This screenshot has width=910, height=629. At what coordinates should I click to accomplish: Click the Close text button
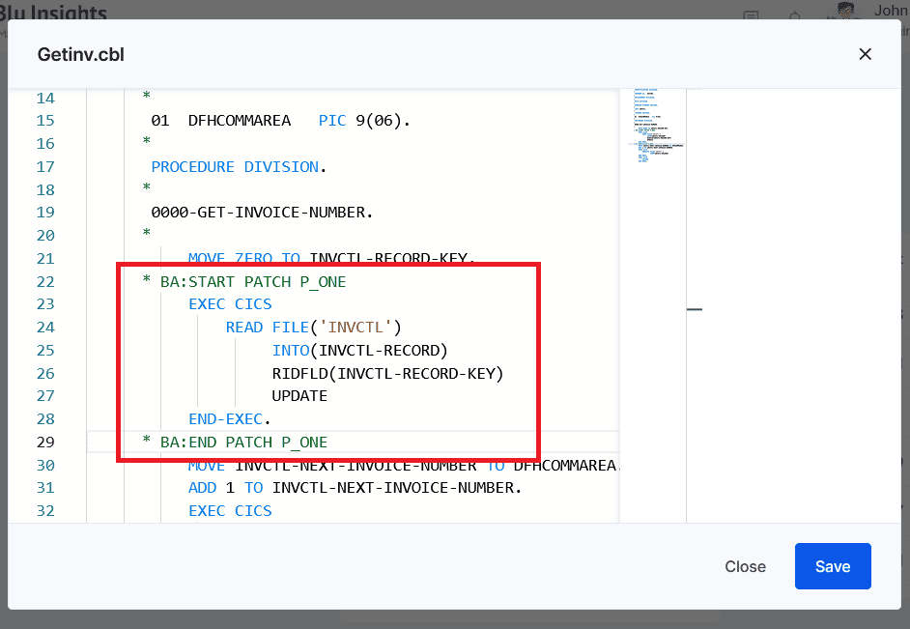[x=745, y=566]
